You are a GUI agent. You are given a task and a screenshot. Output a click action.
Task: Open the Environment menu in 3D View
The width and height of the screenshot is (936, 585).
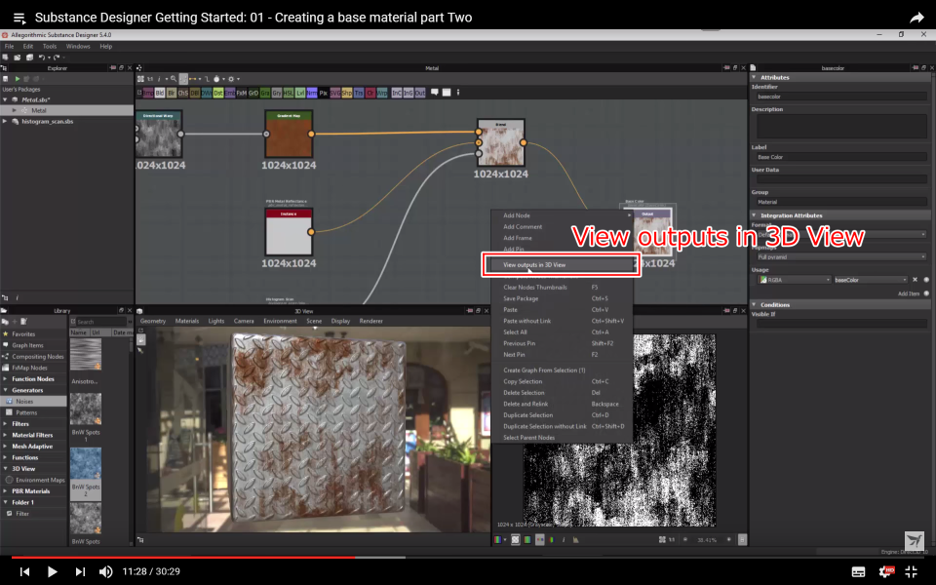(280, 321)
